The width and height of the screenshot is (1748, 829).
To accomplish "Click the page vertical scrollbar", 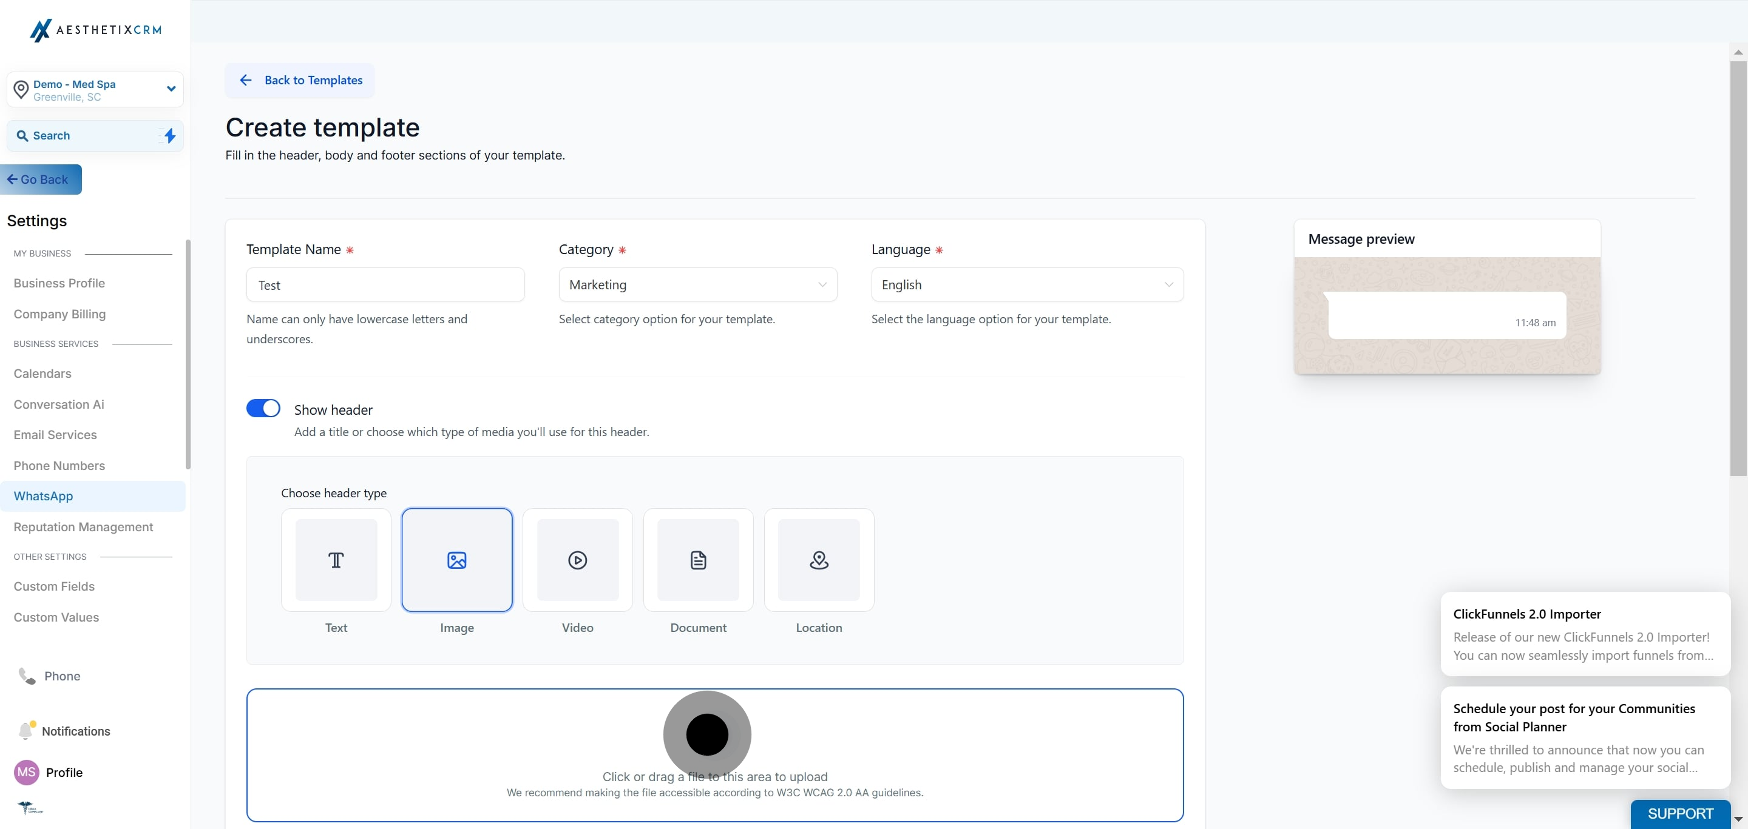I will pyautogui.click(x=1738, y=268).
